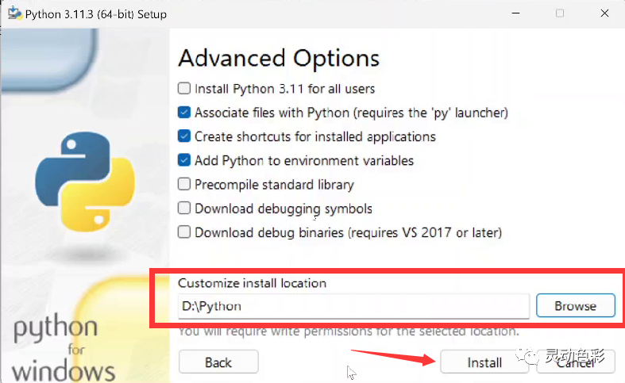The width and height of the screenshot is (625, 383).
Task: Go Back to the previous setup page
Action: pos(218,362)
